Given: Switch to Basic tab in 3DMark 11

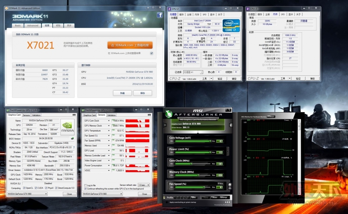Looking at the screenshot, I should click(x=18, y=25).
